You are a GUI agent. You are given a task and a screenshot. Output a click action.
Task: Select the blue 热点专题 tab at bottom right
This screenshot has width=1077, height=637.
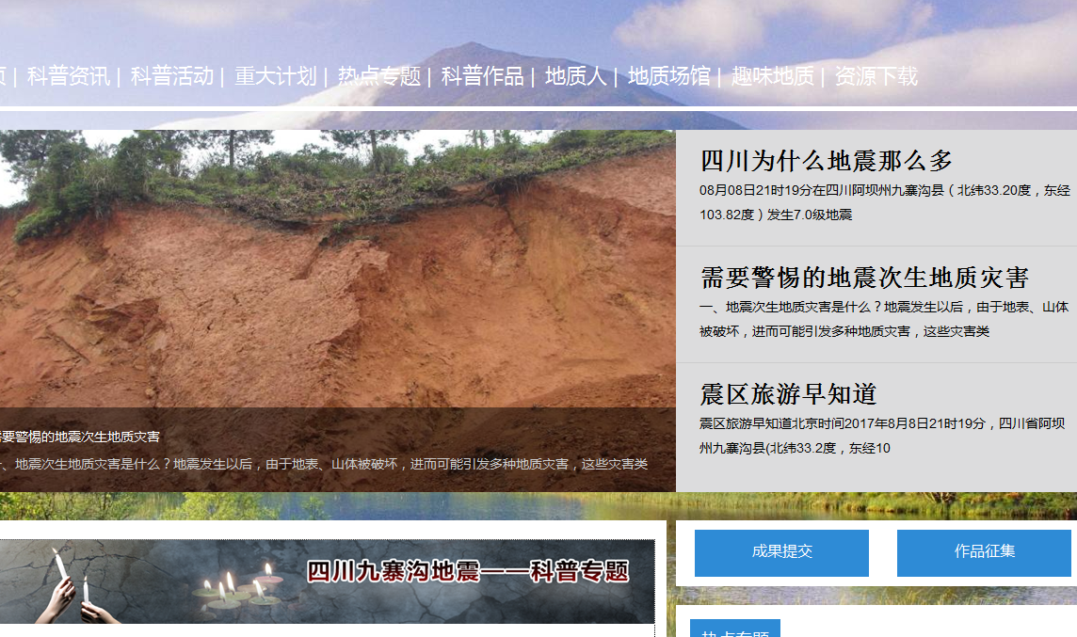735,629
